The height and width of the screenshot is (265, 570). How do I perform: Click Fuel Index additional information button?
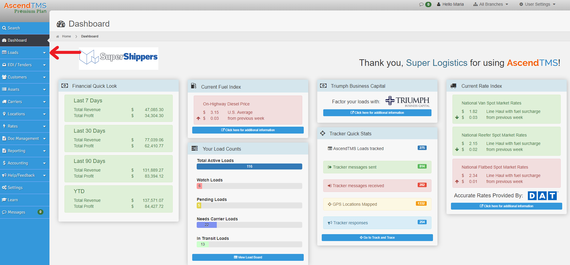click(x=248, y=130)
